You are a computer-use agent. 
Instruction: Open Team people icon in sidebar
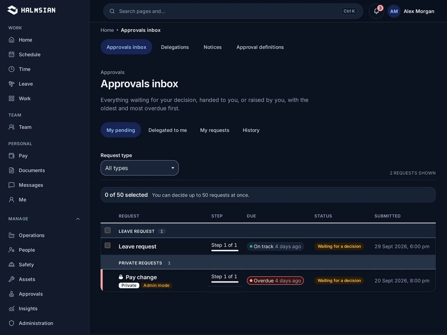tap(11, 127)
